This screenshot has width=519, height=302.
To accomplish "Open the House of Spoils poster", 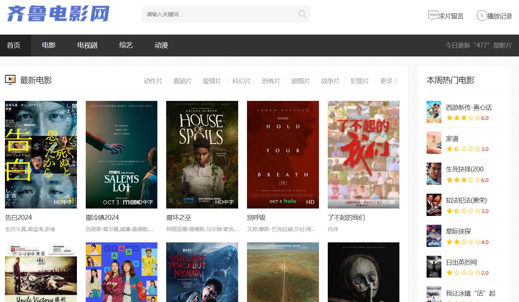I will 202,155.
